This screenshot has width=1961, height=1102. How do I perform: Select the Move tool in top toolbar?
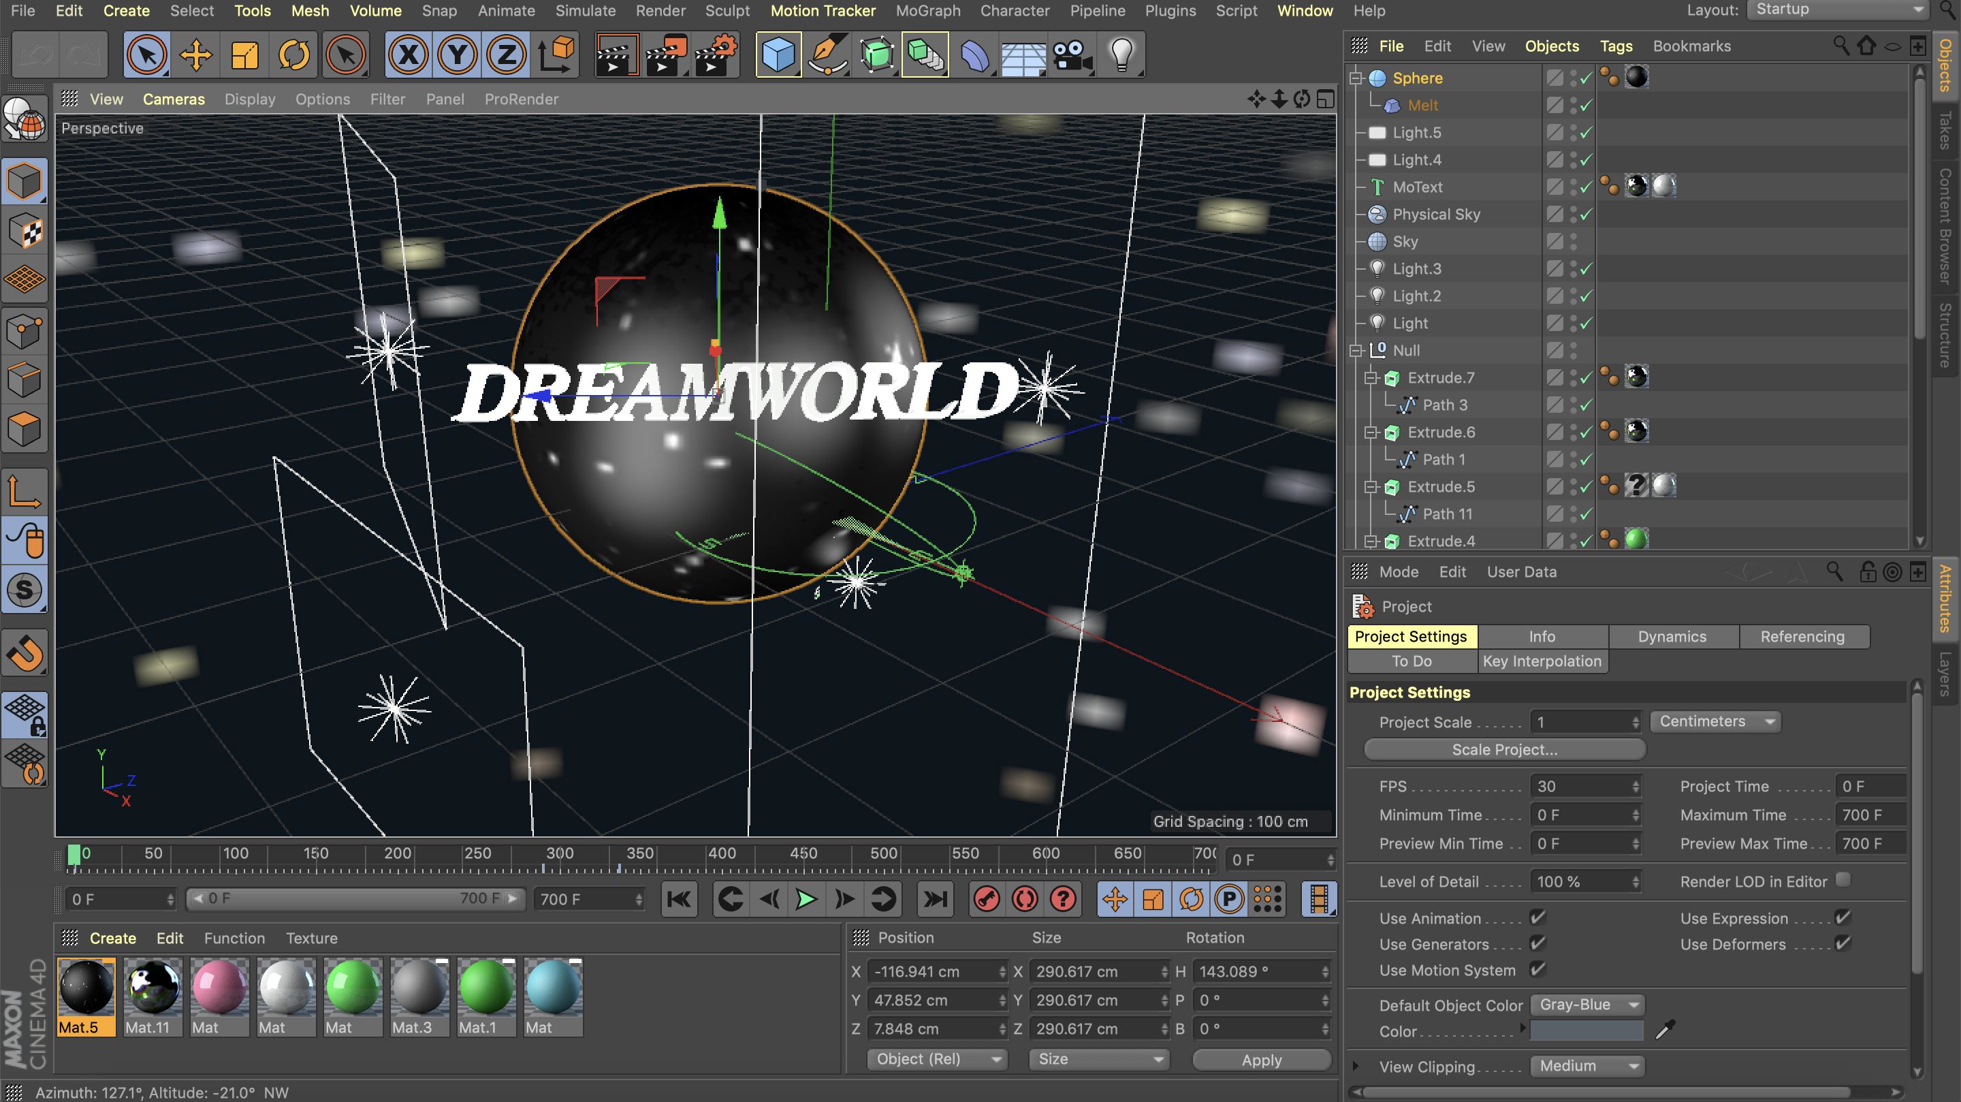195,55
